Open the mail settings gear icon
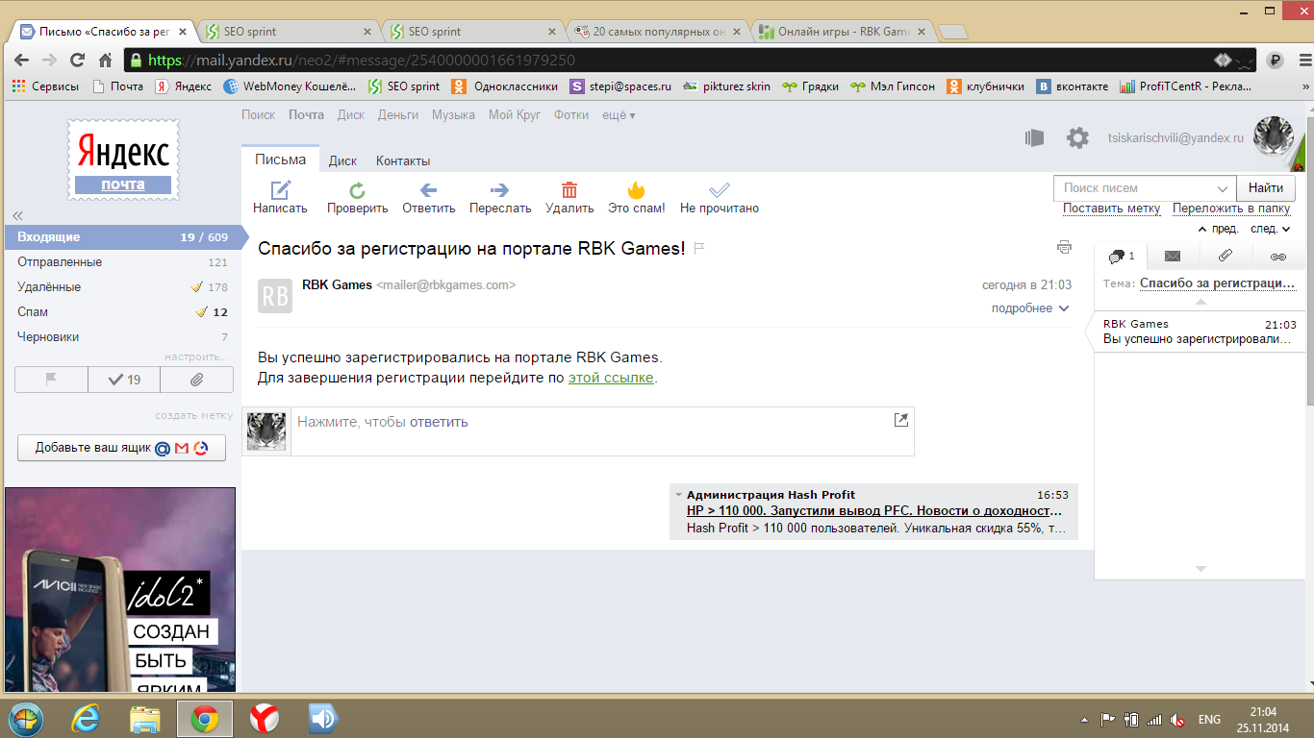The width and height of the screenshot is (1314, 738). coord(1077,138)
